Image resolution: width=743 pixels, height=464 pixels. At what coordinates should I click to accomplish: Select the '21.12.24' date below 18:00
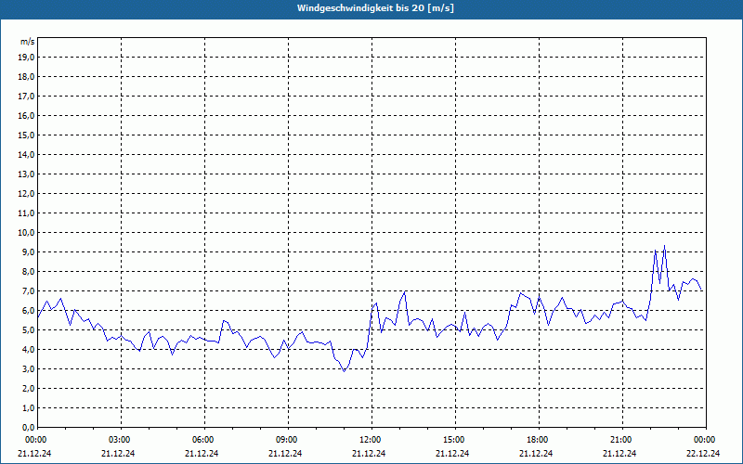tap(536, 453)
